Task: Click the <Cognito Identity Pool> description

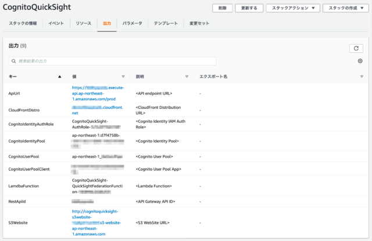Action: click(158, 141)
